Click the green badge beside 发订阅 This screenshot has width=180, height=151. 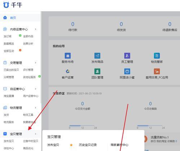(20, 36)
